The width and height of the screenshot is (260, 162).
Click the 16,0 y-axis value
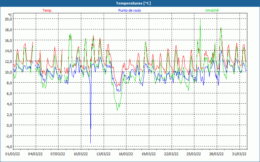coord(8,40)
